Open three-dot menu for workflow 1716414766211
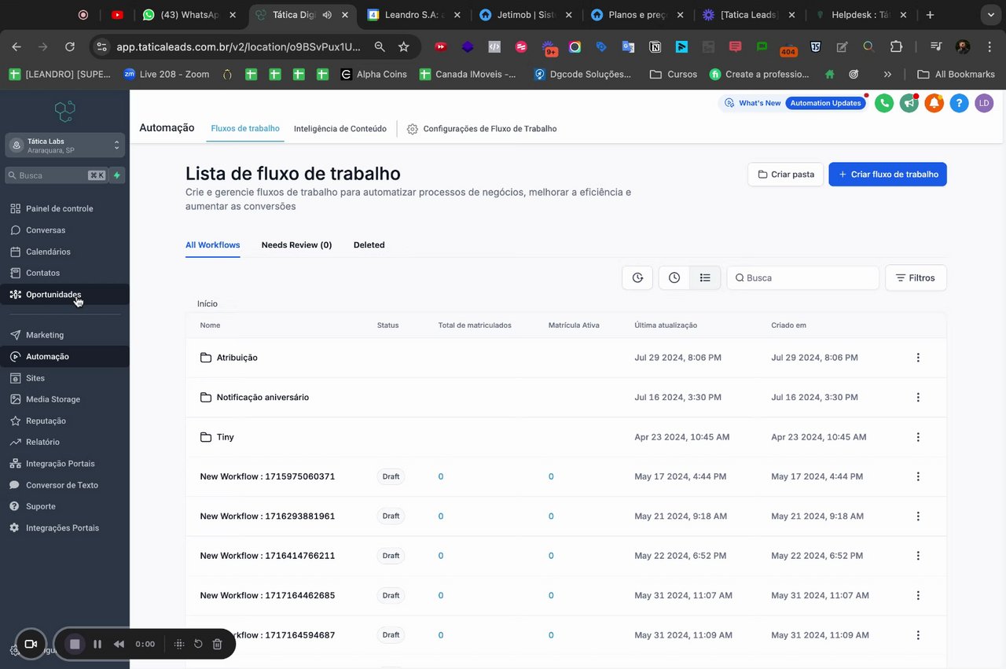The height and width of the screenshot is (669, 1006). point(918,556)
